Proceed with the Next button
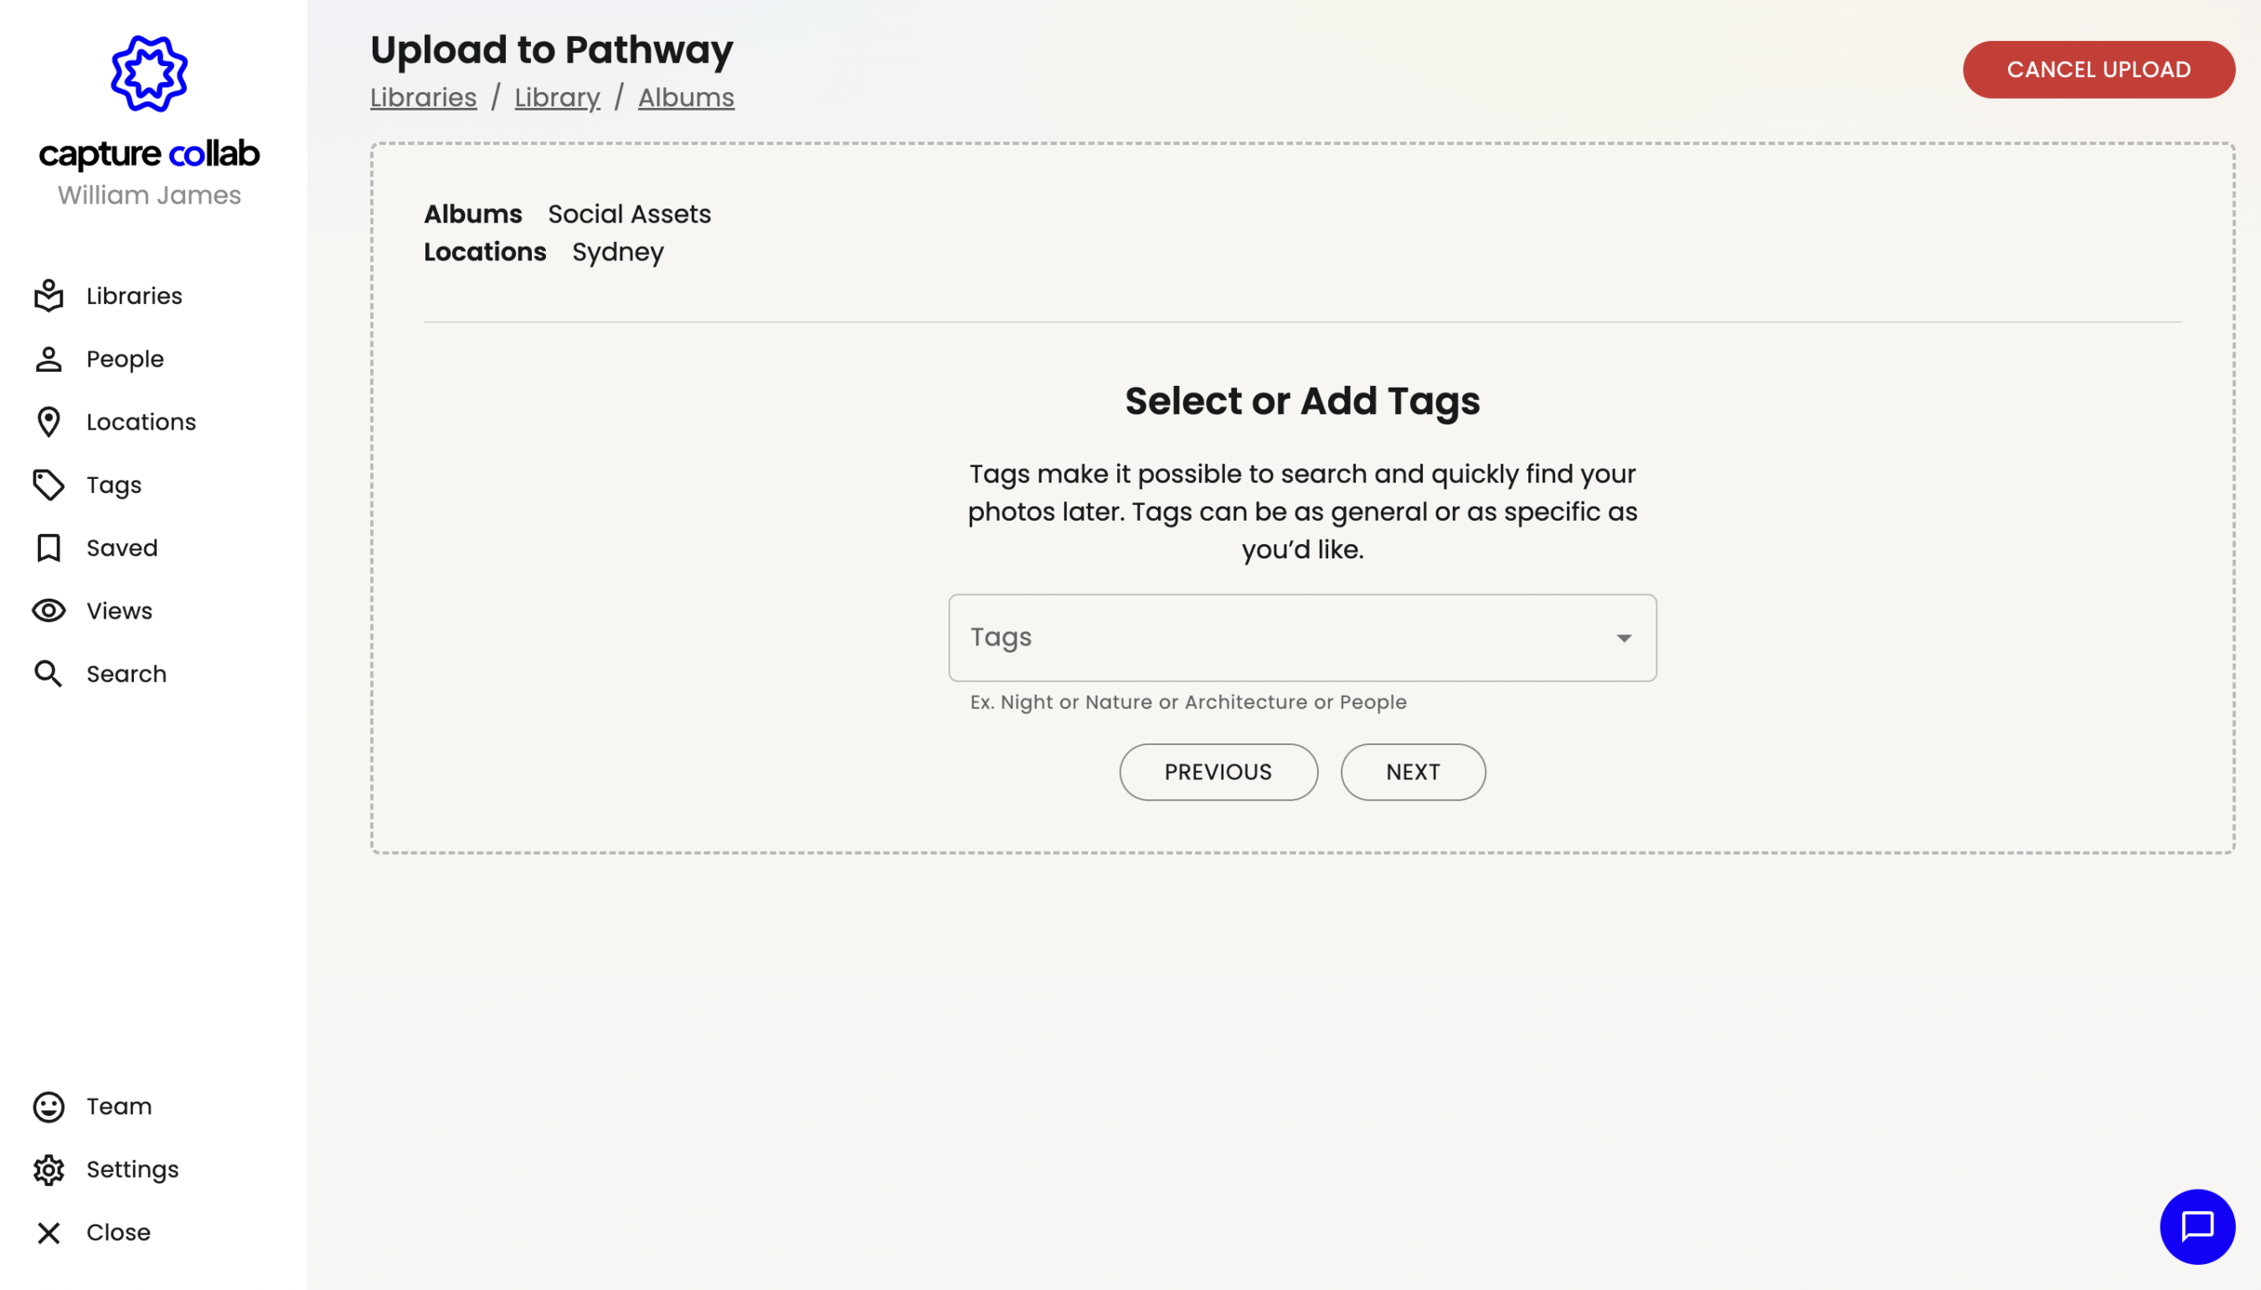The image size is (2261, 1290). click(x=1412, y=772)
